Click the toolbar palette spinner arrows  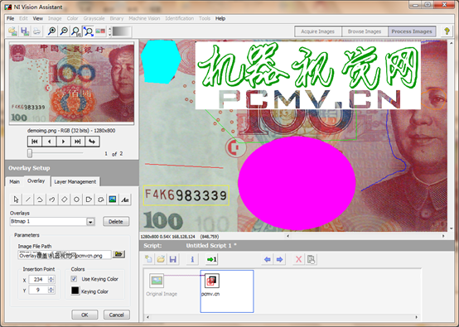pos(109,31)
